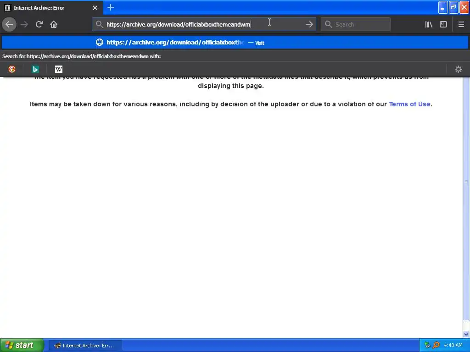The height and width of the screenshot is (352, 470).
Task: Select Internet Archive taskbar button
Action: (x=85, y=346)
